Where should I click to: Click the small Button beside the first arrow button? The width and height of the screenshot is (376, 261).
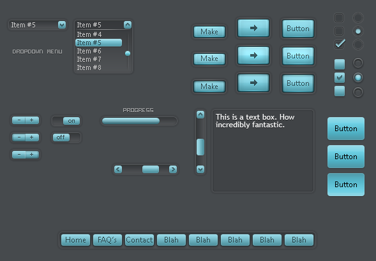point(298,29)
